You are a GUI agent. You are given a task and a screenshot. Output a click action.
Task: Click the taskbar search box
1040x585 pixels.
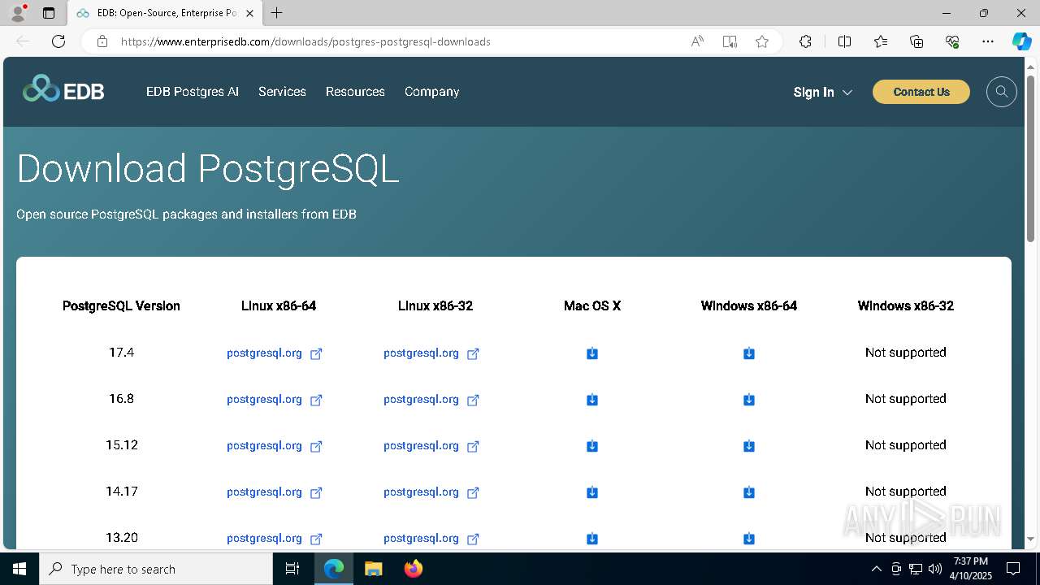click(156, 569)
